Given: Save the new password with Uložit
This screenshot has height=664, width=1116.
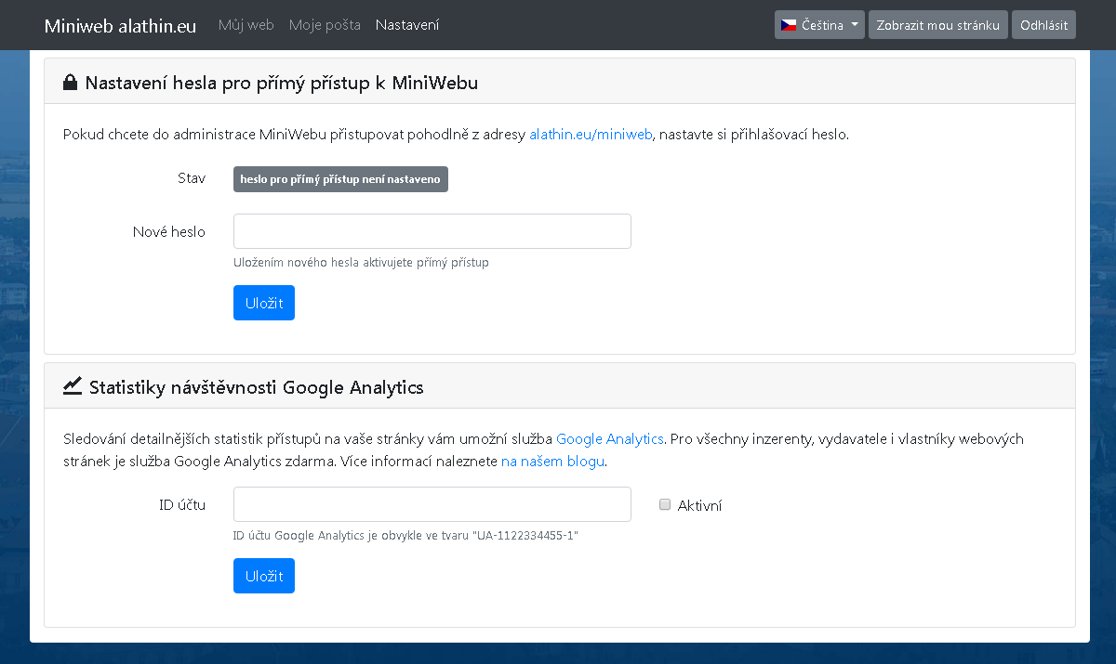Looking at the screenshot, I should pyautogui.click(x=264, y=303).
